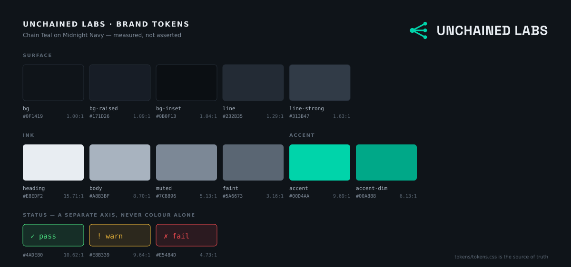Click the heading token name label
This screenshot has width=571, height=267.
(x=34, y=188)
